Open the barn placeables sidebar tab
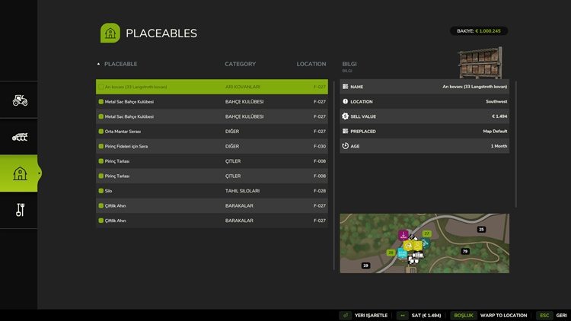The width and height of the screenshot is (571, 321). (x=20, y=173)
